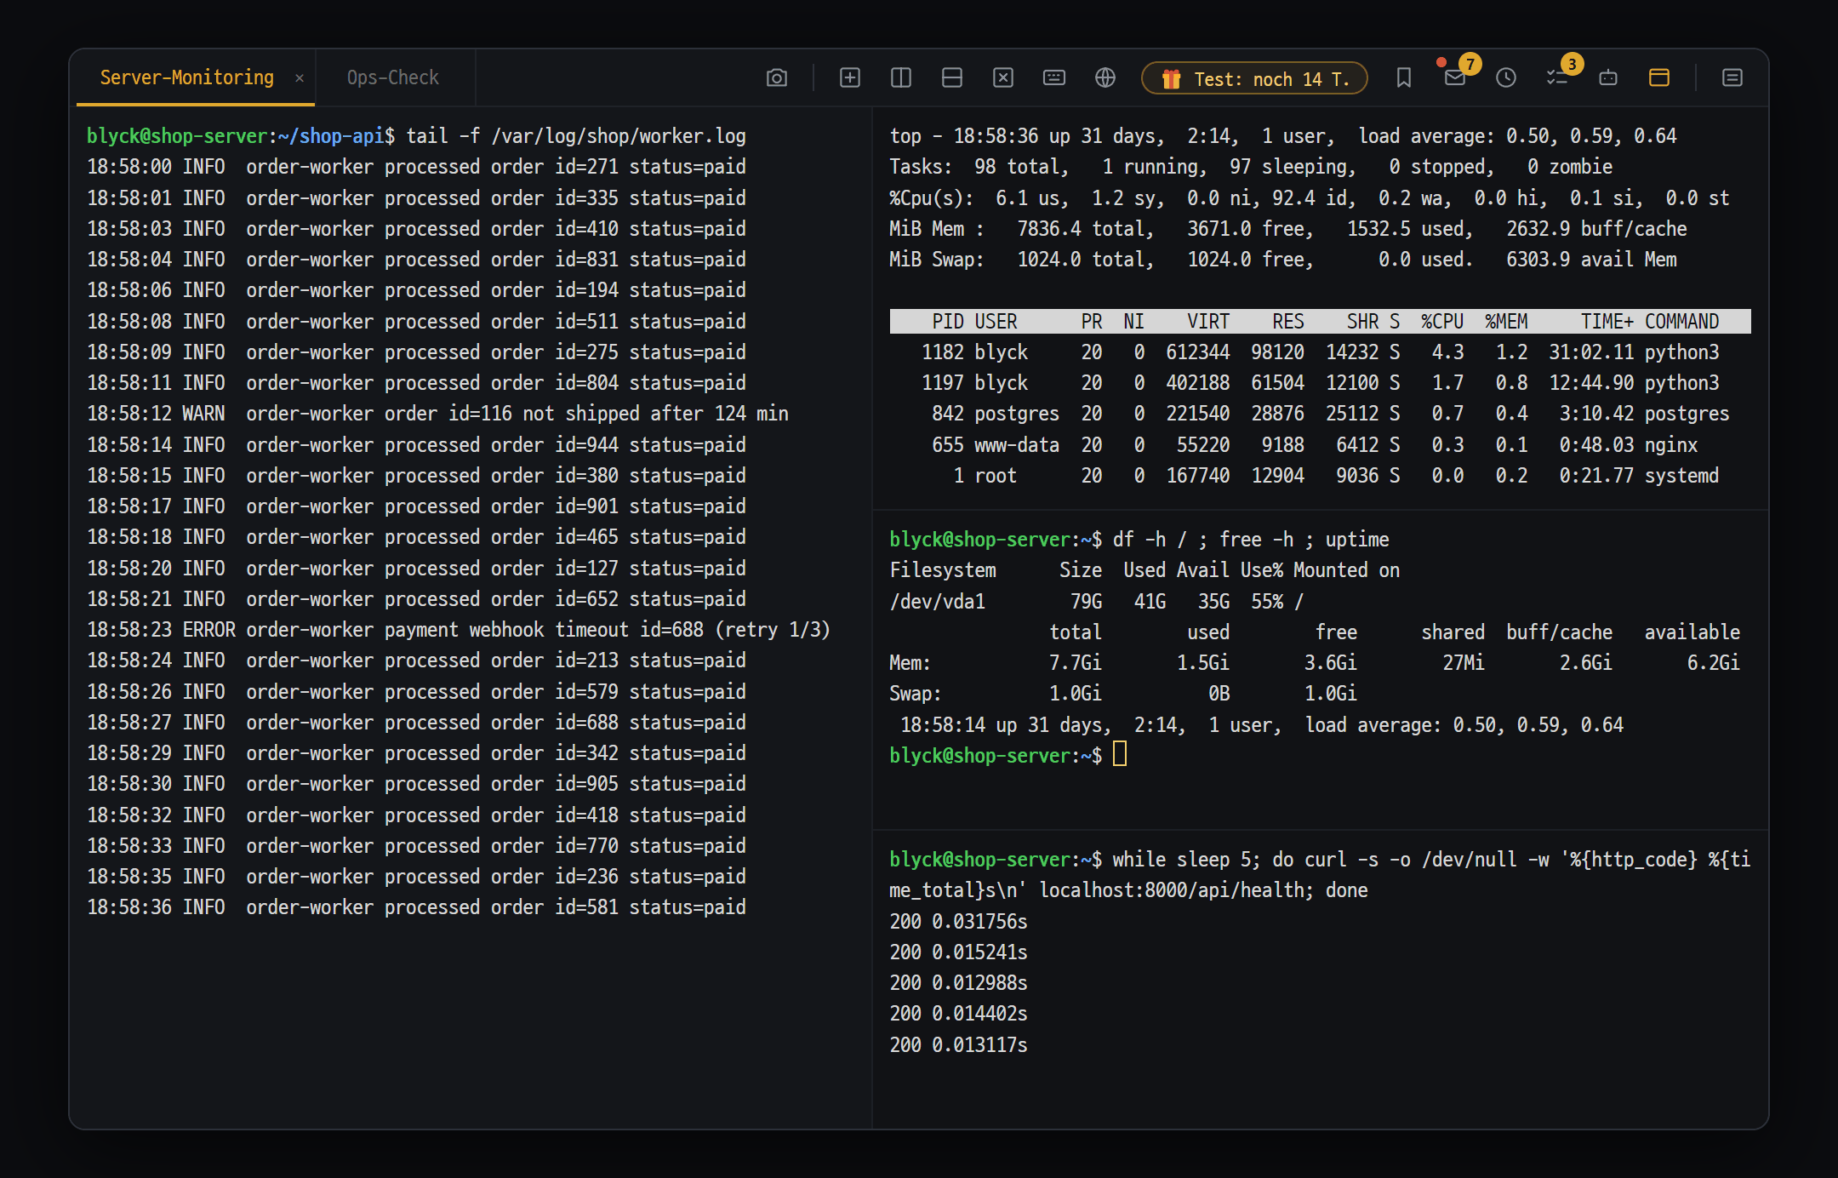
Task: Click the globe icon in toolbar
Action: coord(1105,78)
